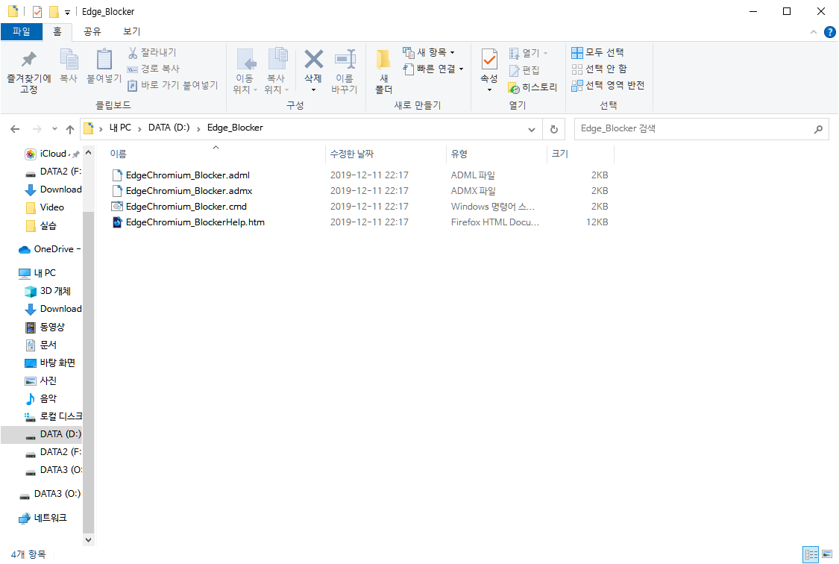Open Help via the blue question icon
839x564 pixels.
click(829, 32)
